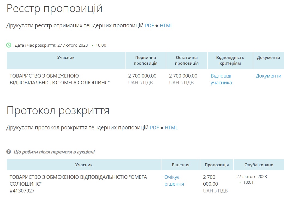Image resolution: width=284 pixels, height=199 pixels.
Task: Click the Протокол розкриття heading
Action: [58, 110]
